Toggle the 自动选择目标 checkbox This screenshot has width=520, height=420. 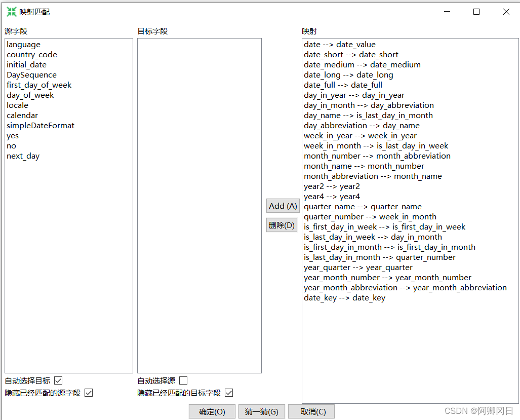pos(58,380)
